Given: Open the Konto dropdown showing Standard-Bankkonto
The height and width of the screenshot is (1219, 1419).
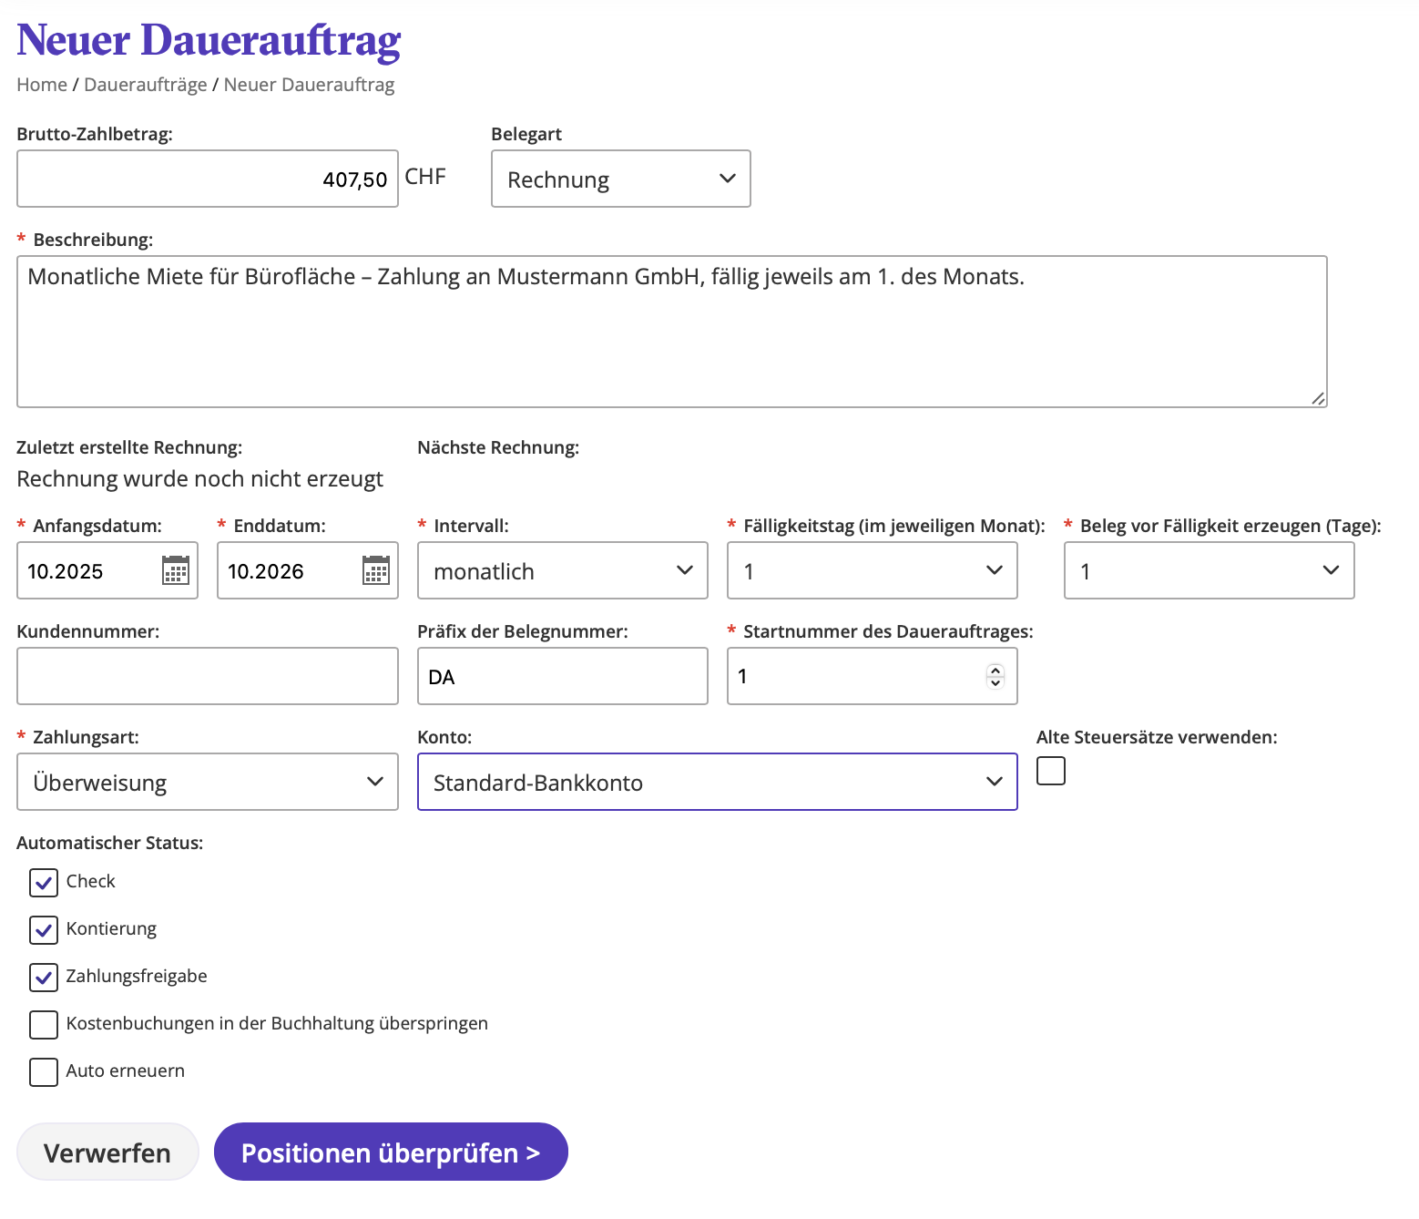Looking at the screenshot, I should click(718, 782).
